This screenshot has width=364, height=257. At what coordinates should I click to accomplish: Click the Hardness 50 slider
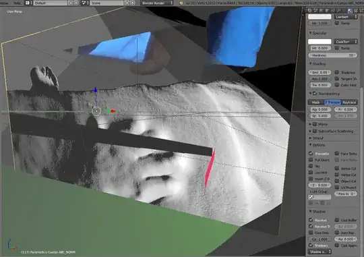click(333, 55)
